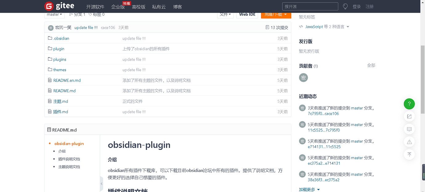Click the back-to-top arrow icon
The height and width of the screenshot is (192, 425).
(409, 154)
